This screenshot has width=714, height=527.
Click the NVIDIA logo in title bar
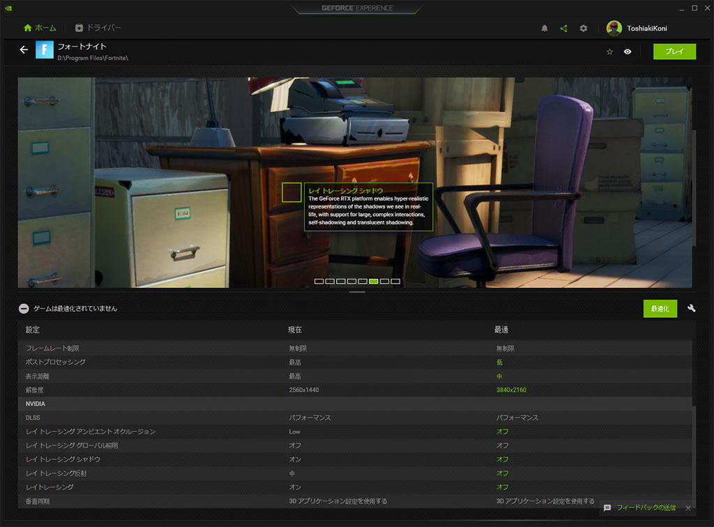click(x=8, y=8)
